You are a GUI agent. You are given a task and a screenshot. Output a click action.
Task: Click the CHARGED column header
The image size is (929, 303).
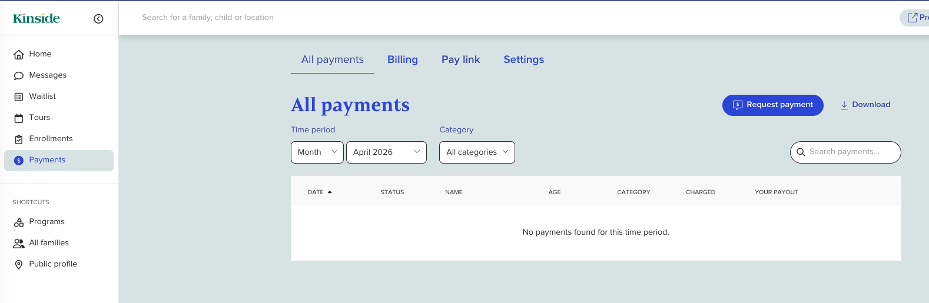point(701,192)
